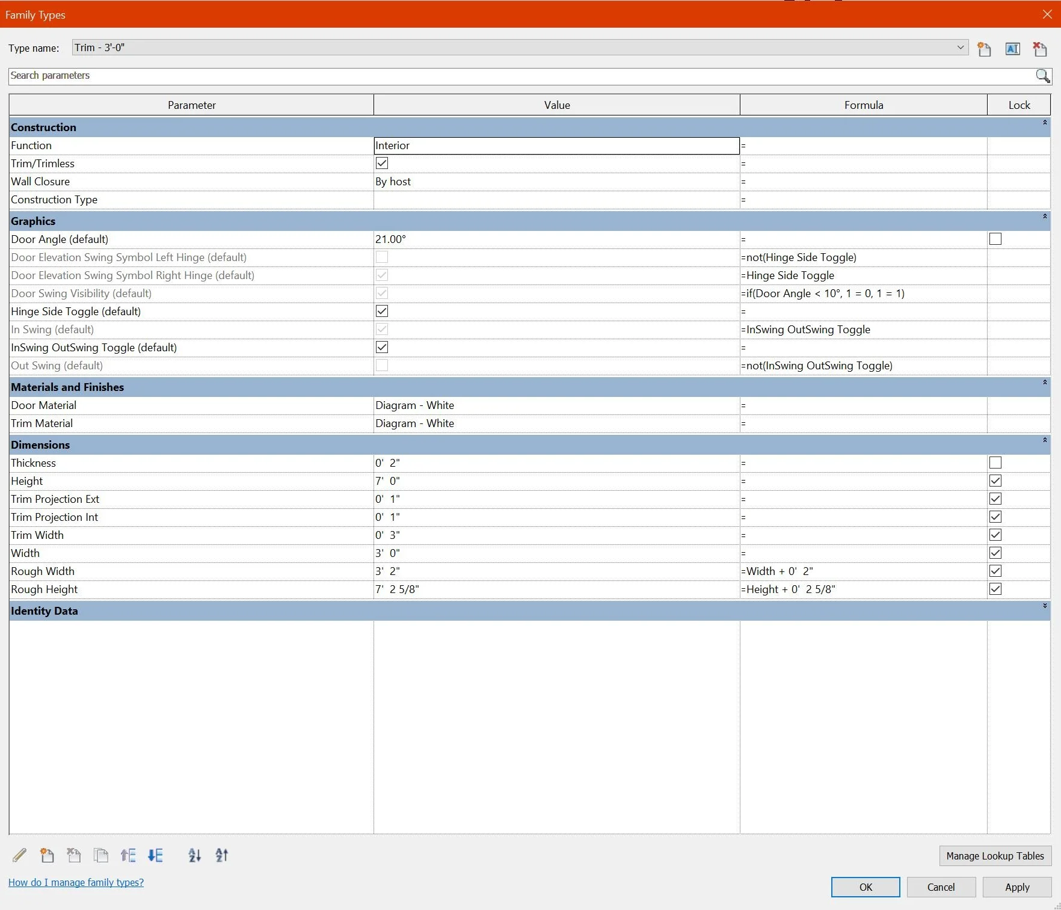Click the Cancel button
Image resolution: width=1061 pixels, height=910 pixels.
point(941,887)
